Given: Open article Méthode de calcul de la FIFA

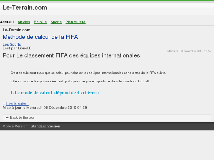Looking at the screenshot, I should pos(40,37).
